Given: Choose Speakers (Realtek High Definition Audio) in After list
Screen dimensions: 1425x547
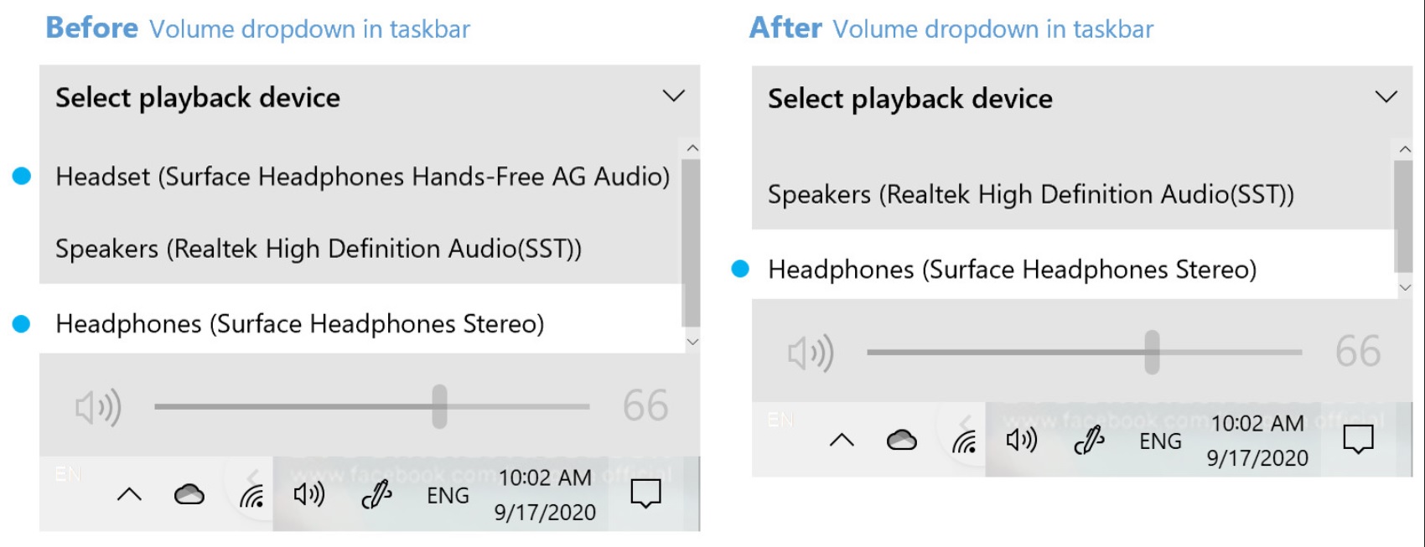Looking at the screenshot, I should pos(1074,194).
